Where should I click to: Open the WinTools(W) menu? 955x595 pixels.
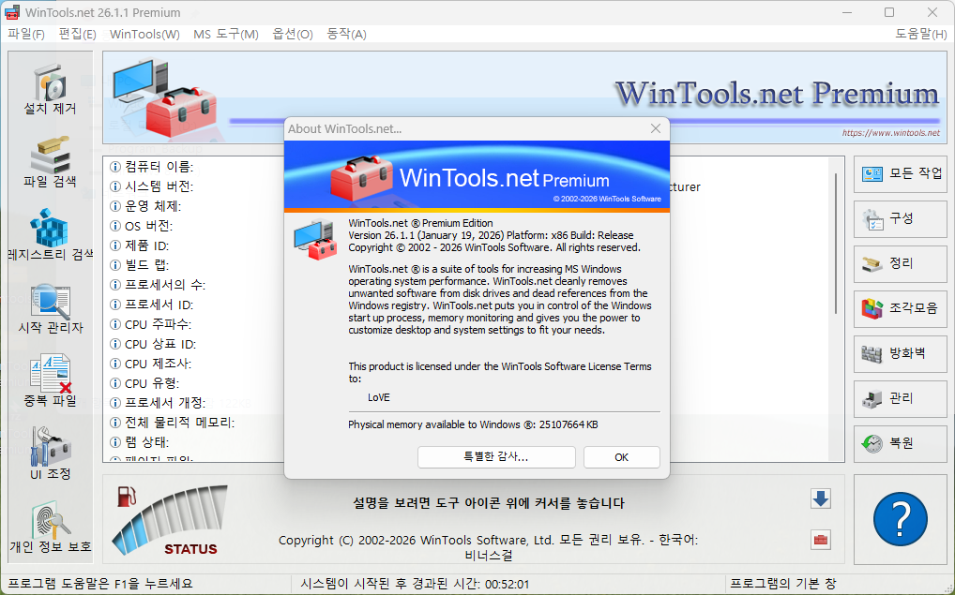145,34
